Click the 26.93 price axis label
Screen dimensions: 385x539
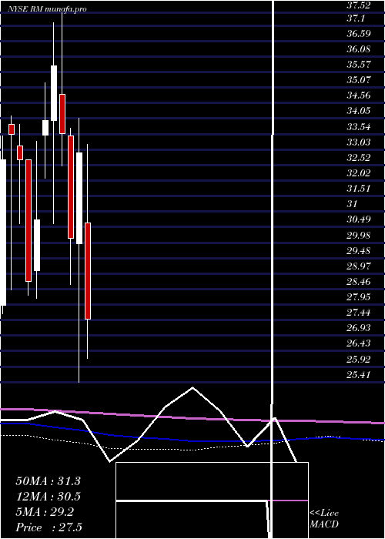359,328
